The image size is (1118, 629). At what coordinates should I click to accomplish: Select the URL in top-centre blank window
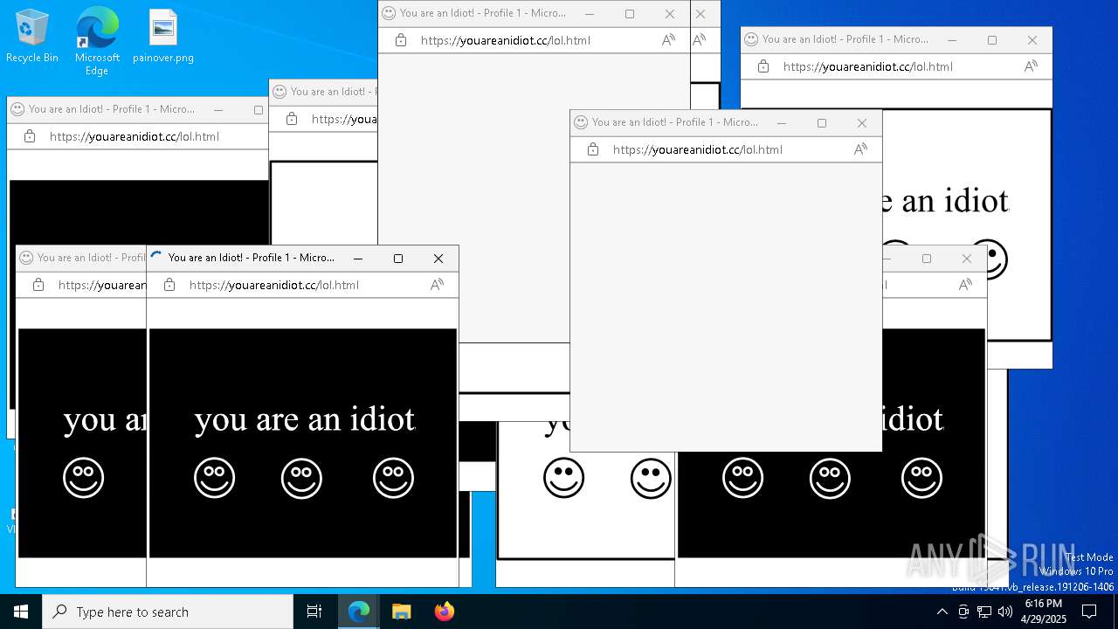pos(506,40)
